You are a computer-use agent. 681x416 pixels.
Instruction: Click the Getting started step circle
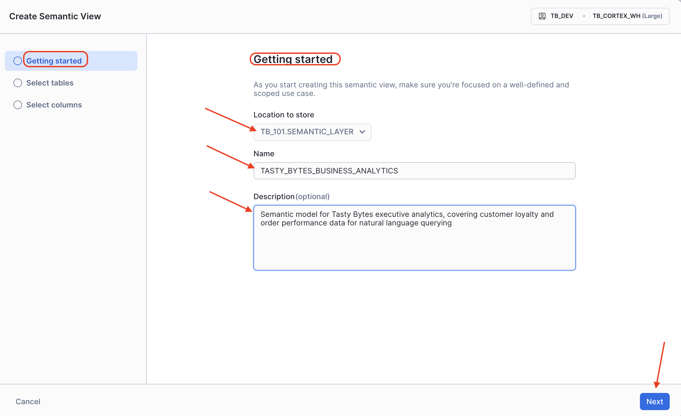pyautogui.click(x=18, y=61)
